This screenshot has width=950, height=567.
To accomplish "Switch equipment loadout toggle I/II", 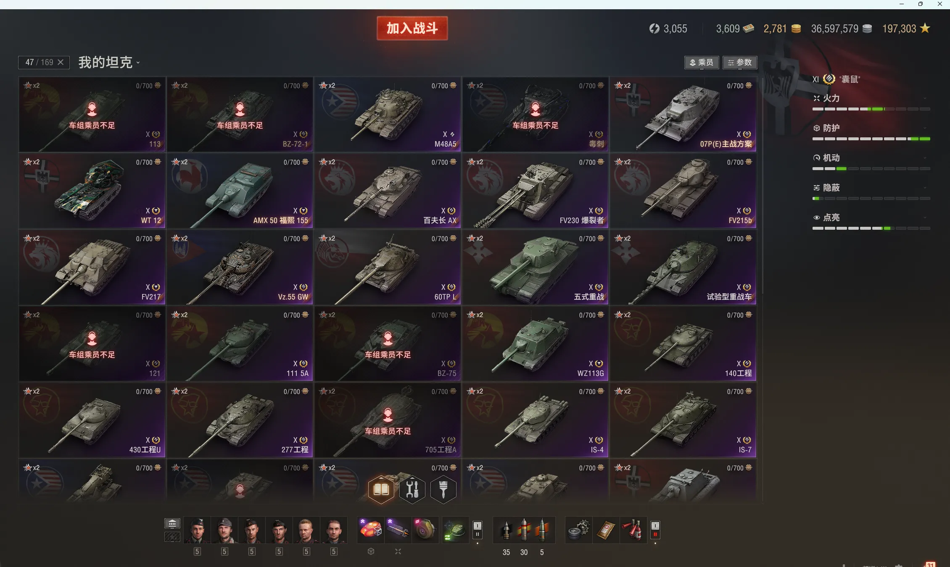I will click(477, 530).
